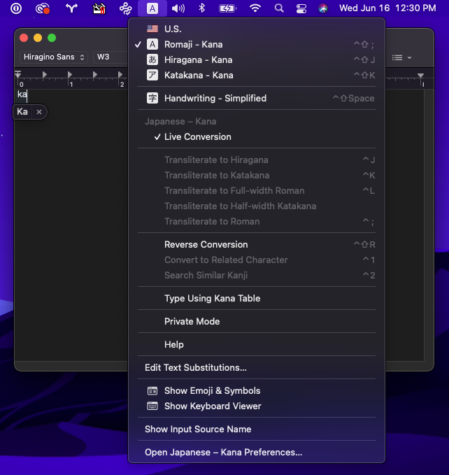Screen dimensions: 449x475
Task: Accept the Ka autocorrect suggestion
Action: click(x=22, y=112)
